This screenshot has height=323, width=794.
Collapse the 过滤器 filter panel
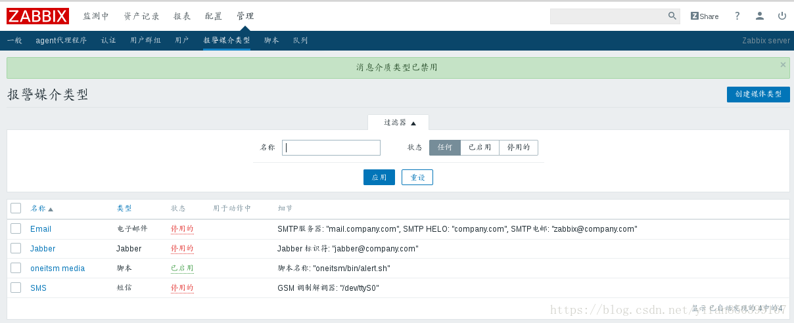[398, 123]
